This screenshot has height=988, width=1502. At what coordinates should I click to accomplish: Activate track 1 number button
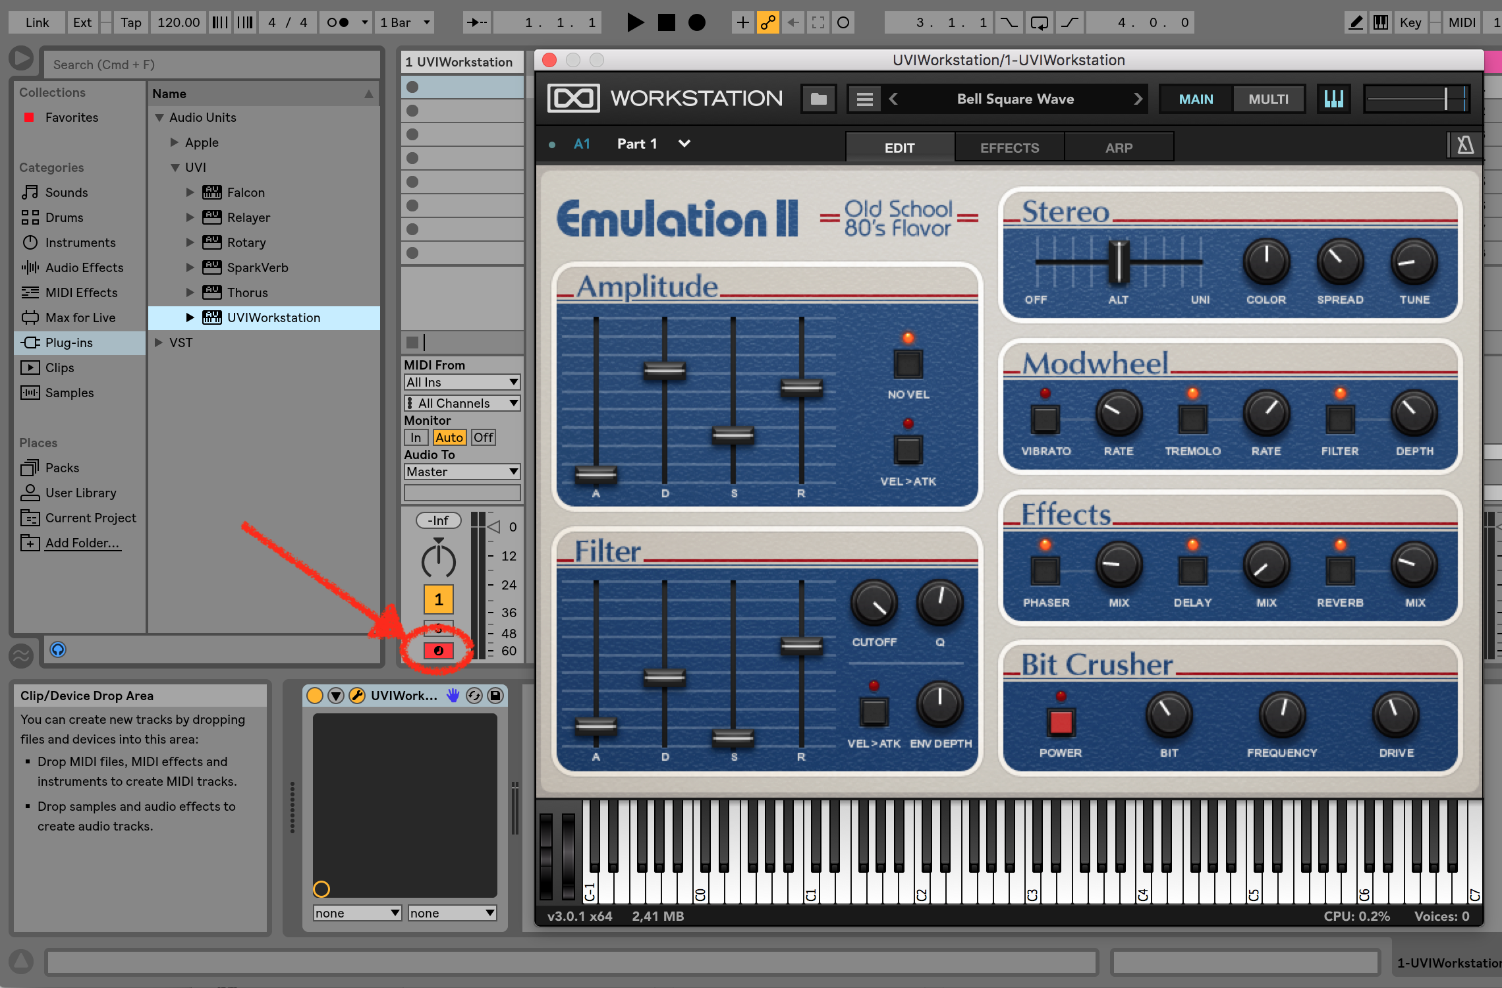(439, 599)
